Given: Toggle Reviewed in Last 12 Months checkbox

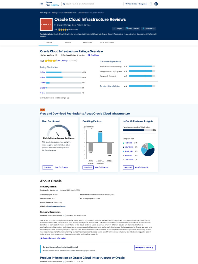Looking at the screenshot, I should point(62,55).
